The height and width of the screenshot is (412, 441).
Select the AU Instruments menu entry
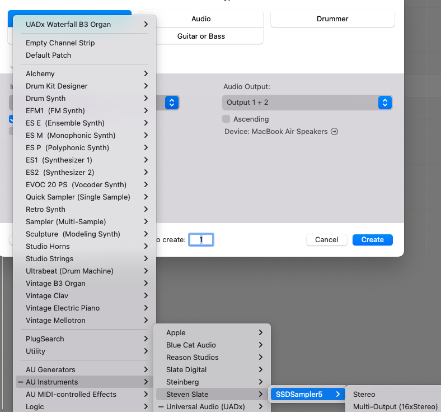pyautogui.click(x=85, y=382)
